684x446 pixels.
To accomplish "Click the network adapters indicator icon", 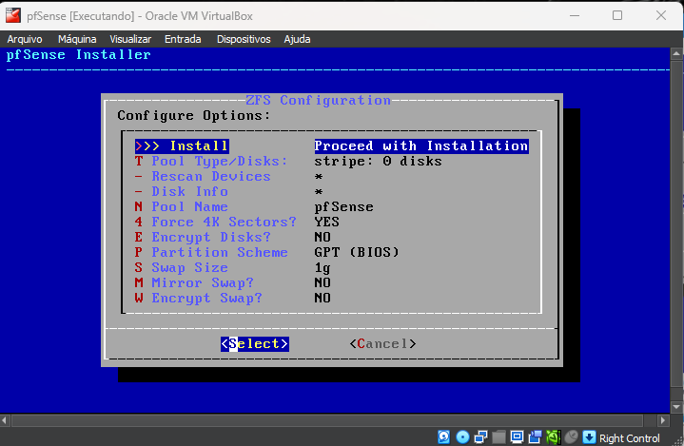I will [480, 436].
